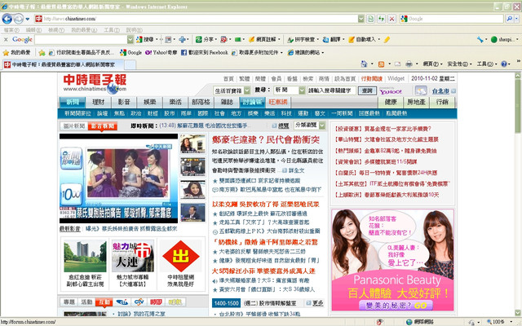Click the Google toolbar search input field

click(x=81, y=40)
